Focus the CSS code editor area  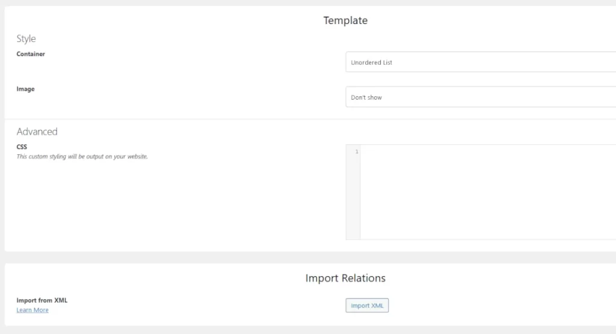point(488,192)
